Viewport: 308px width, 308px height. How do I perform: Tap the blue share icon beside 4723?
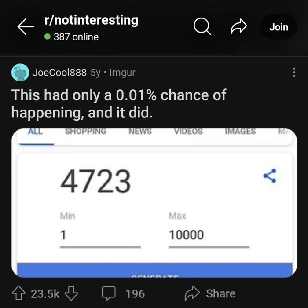pyautogui.click(x=270, y=176)
